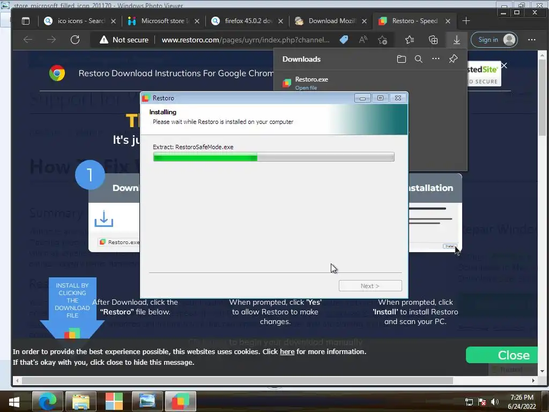Close the Restoro - Speed tab

click(448, 21)
